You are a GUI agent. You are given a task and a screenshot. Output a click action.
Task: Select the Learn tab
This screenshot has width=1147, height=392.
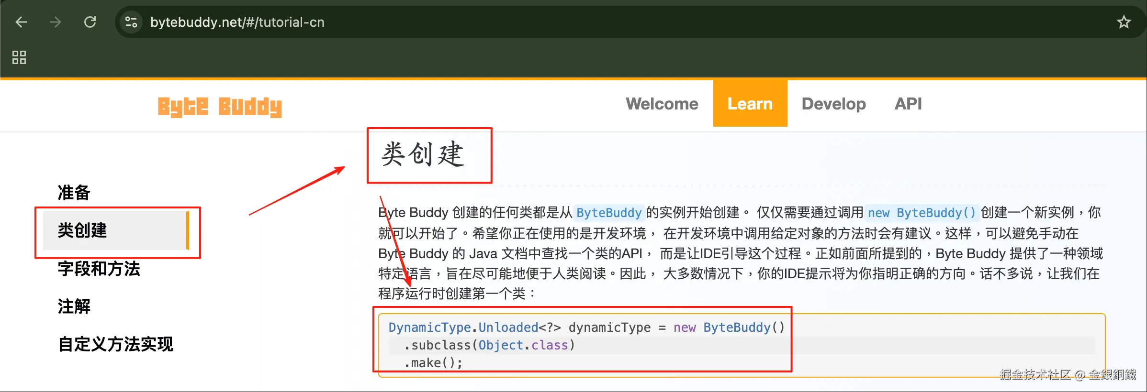750,104
